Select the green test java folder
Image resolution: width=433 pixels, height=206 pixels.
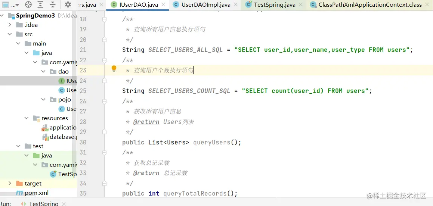coord(36,156)
